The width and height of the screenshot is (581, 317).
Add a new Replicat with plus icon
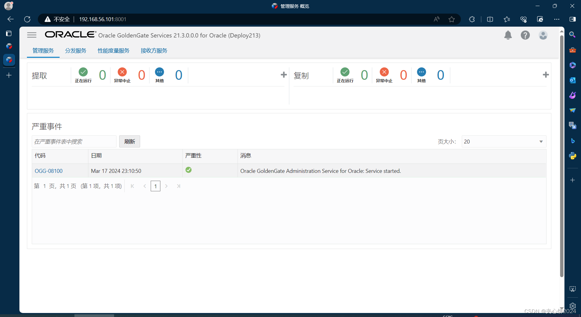pos(546,75)
